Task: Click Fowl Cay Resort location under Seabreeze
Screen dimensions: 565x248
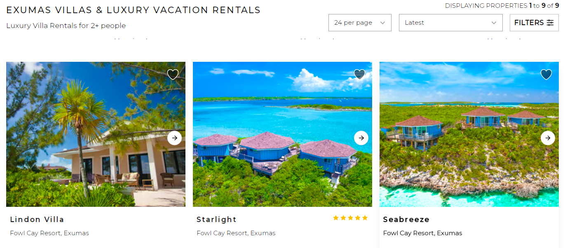Action: (x=423, y=233)
